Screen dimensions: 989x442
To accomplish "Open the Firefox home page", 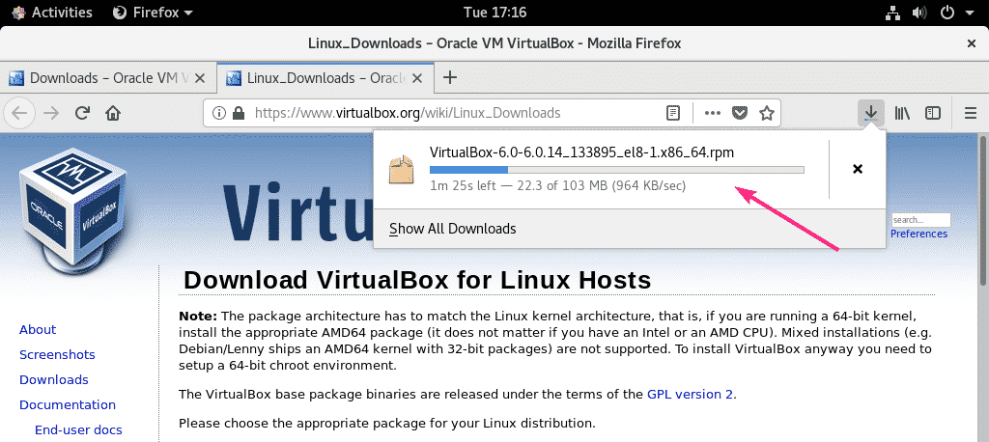I will click(x=113, y=113).
